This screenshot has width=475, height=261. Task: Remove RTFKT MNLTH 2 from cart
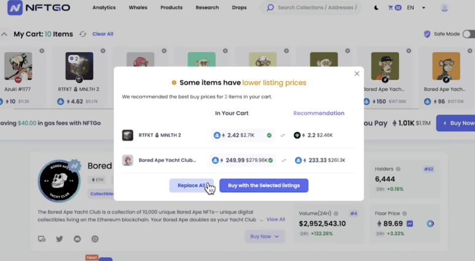(103, 51)
